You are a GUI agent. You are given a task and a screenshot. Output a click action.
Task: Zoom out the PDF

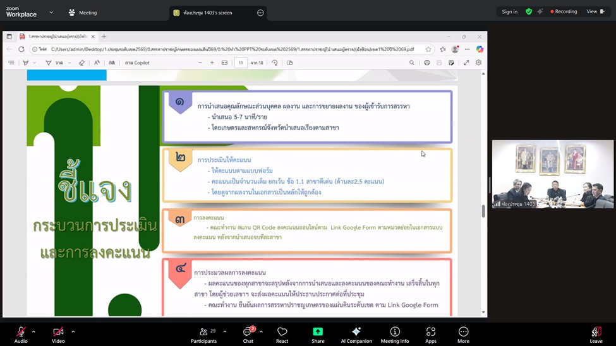pos(200,63)
